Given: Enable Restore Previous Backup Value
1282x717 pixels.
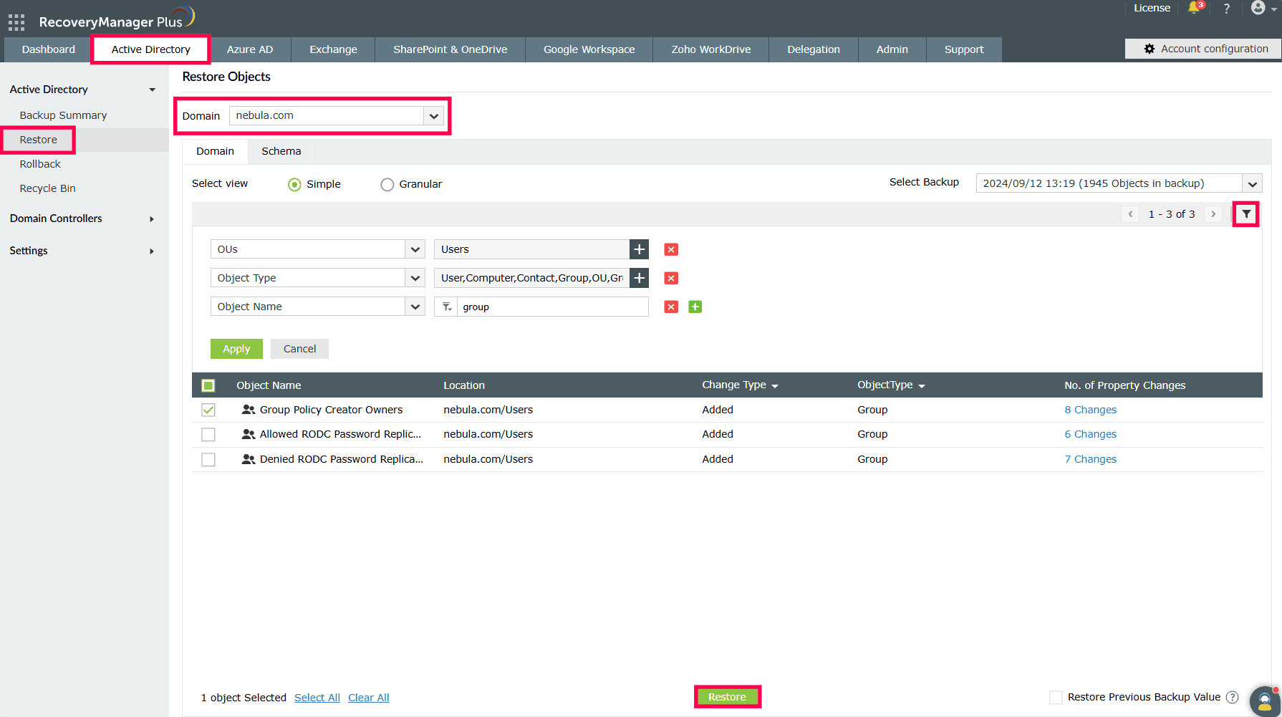Looking at the screenshot, I should click(1056, 696).
